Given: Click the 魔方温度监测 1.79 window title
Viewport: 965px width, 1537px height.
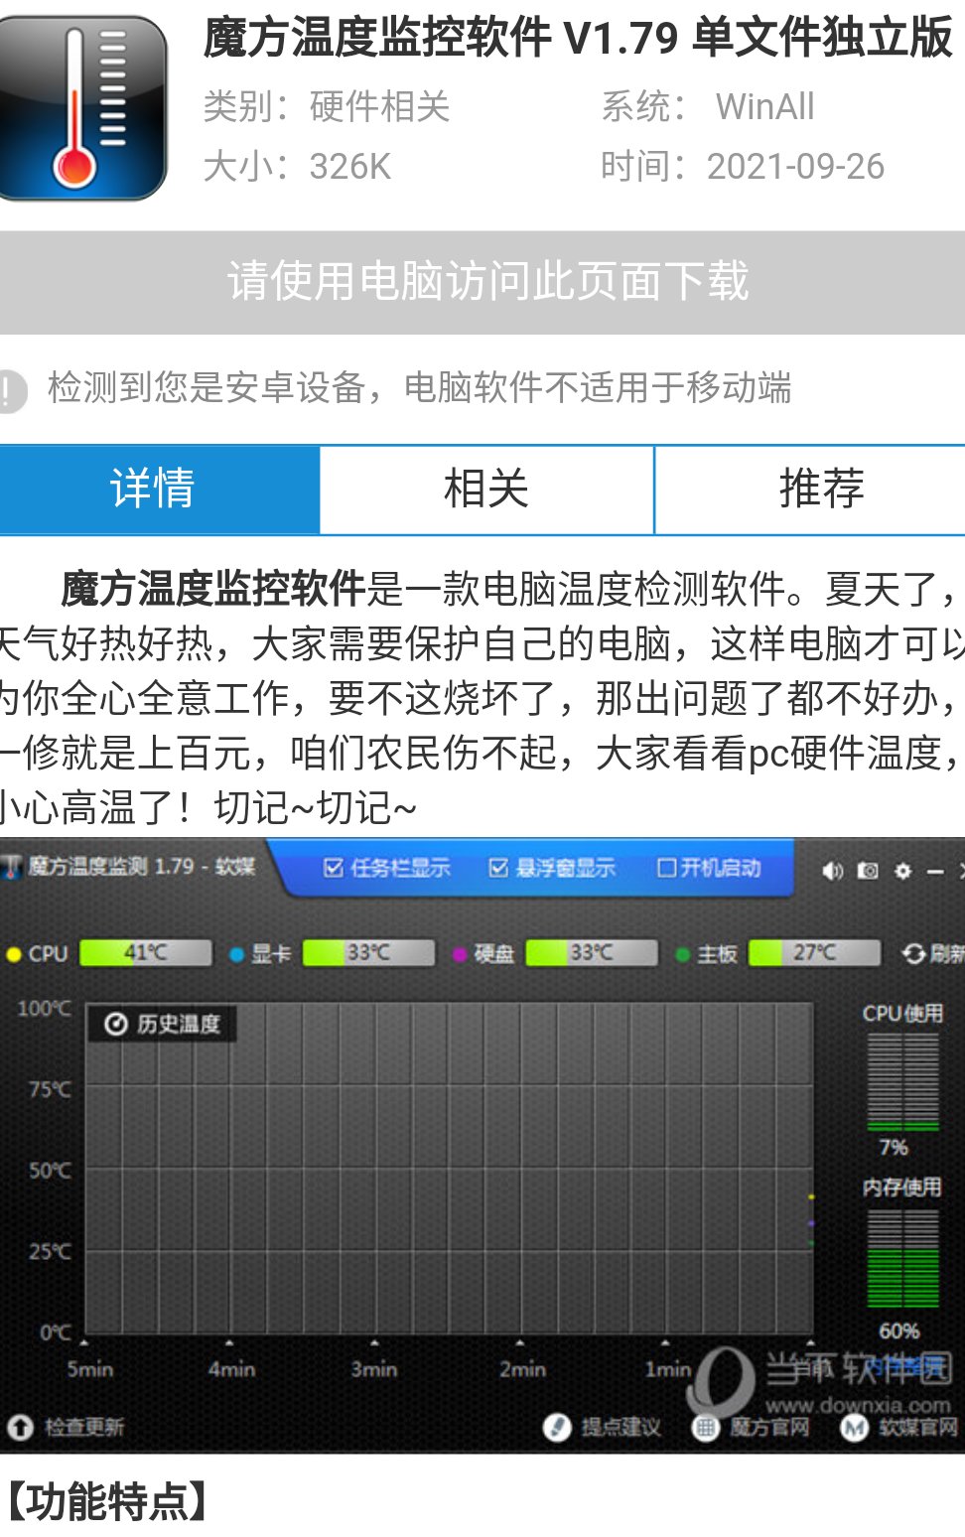Looking at the screenshot, I should (141, 867).
